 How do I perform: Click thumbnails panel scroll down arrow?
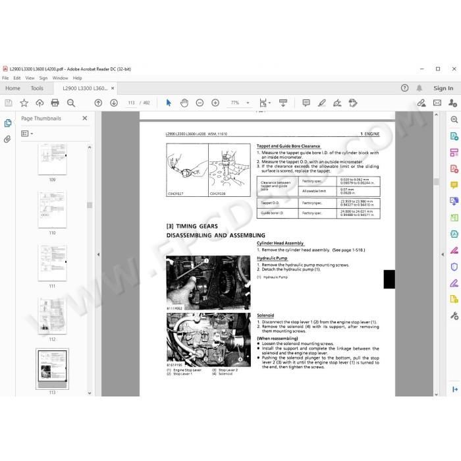(90, 393)
